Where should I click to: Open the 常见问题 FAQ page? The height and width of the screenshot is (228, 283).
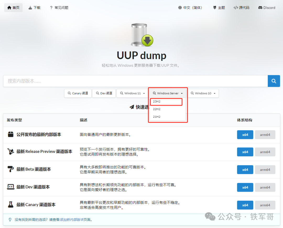59,8
